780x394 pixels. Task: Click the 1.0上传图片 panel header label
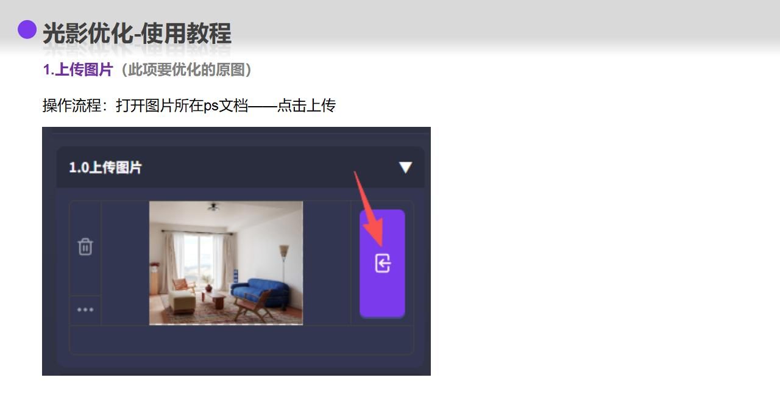pyautogui.click(x=105, y=167)
